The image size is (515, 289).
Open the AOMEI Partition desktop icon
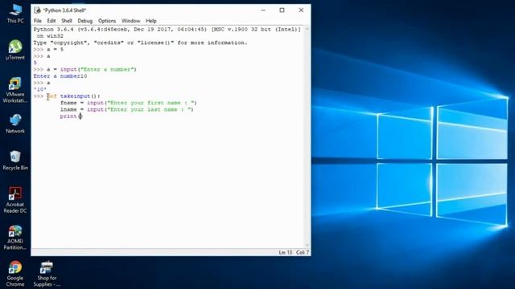15,238
